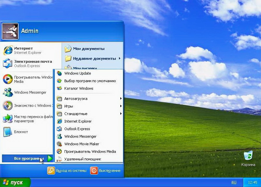Click the RU language indicator in taskbar
The image size is (261, 187).
point(234,182)
